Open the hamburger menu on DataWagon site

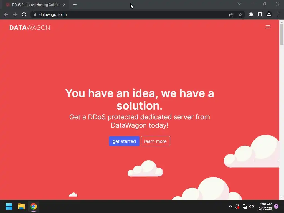point(268,27)
